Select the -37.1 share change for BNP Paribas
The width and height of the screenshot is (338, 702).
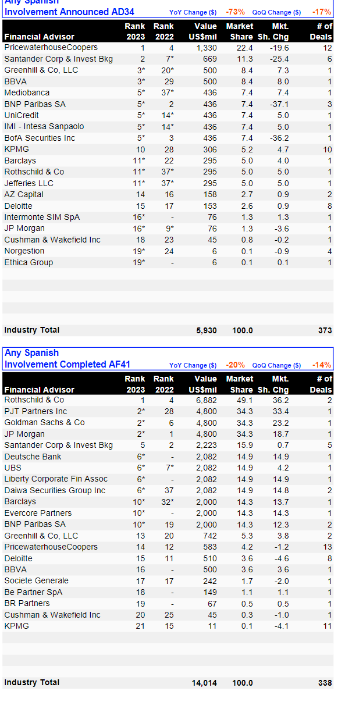(279, 104)
